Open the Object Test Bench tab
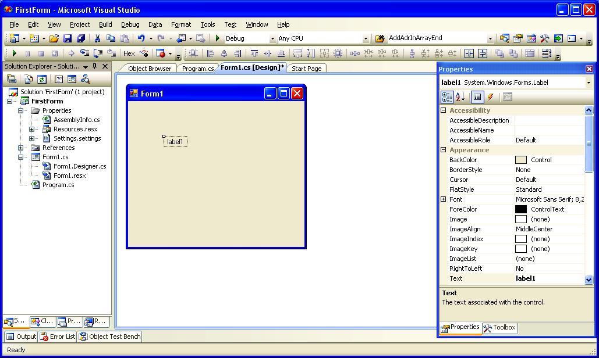Viewport: 599px width, 358px height. click(110, 336)
